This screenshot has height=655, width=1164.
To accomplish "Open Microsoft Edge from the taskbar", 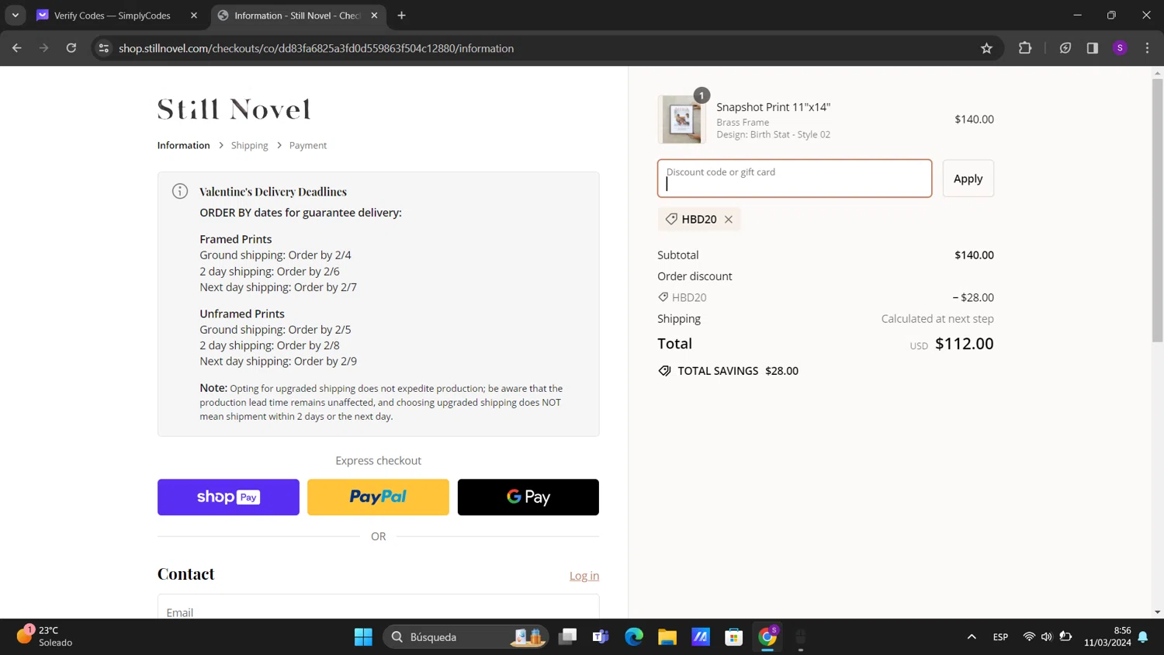I will (x=634, y=637).
